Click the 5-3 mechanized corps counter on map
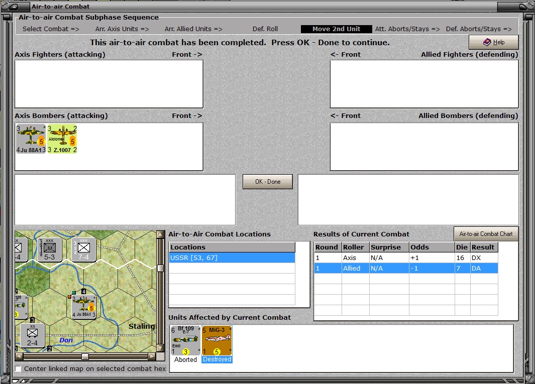The image size is (535, 384). tap(49, 249)
